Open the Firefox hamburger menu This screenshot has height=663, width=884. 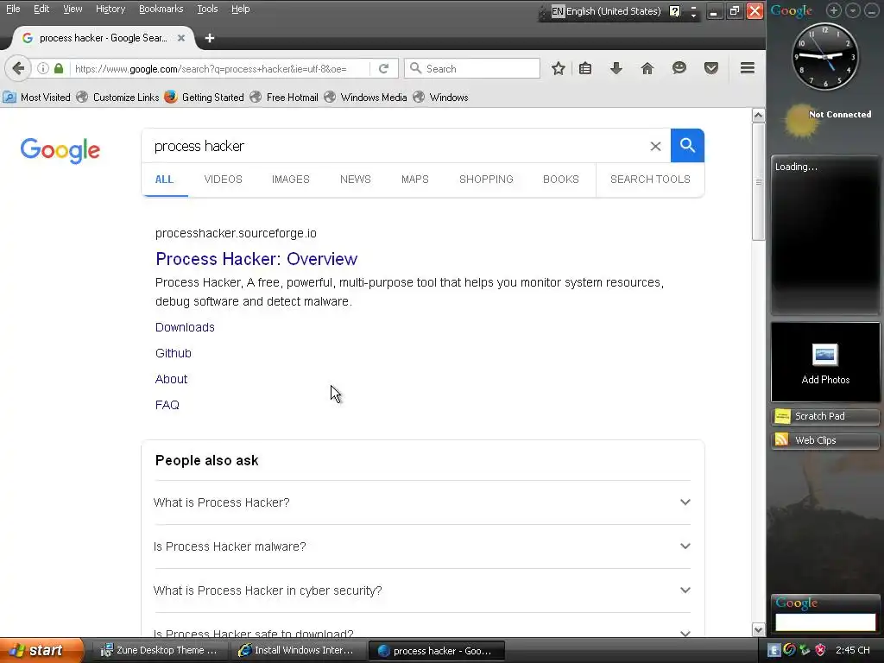[x=748, y=68]
